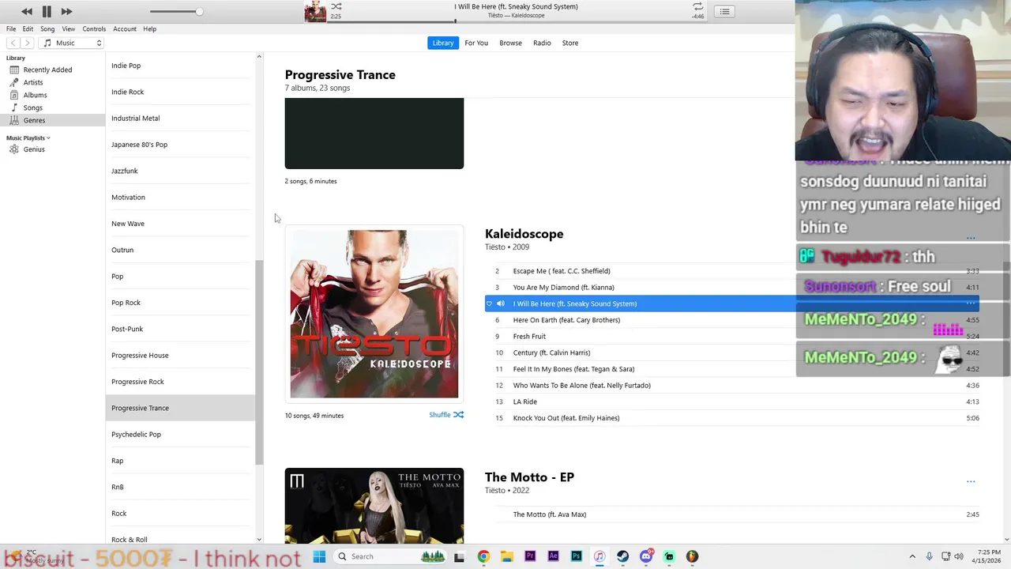Go forward with the navigation arrow
This screenshot has height=569, width=1011.
(x=27, y=43)
